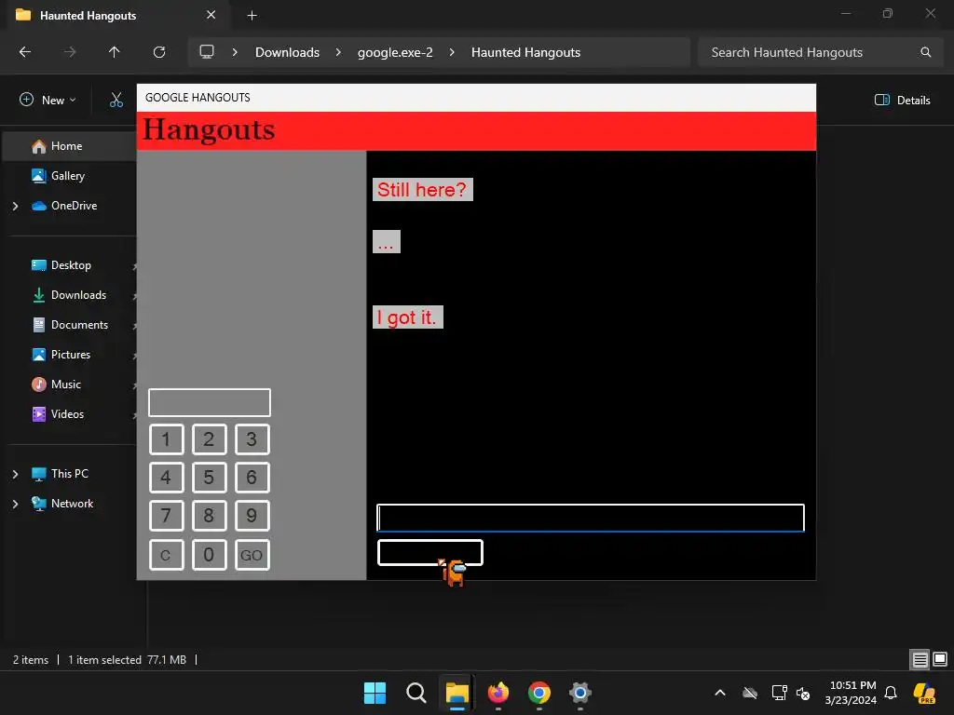
Task: Focus the keypad code display field
Action: coord(210,402)
